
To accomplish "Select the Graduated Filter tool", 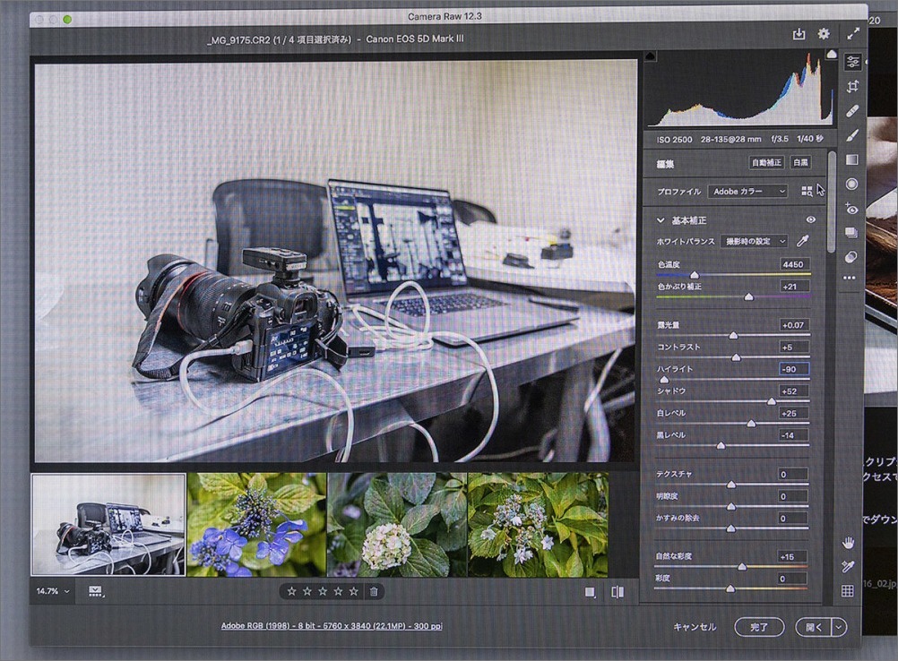I will pos(852,159).
